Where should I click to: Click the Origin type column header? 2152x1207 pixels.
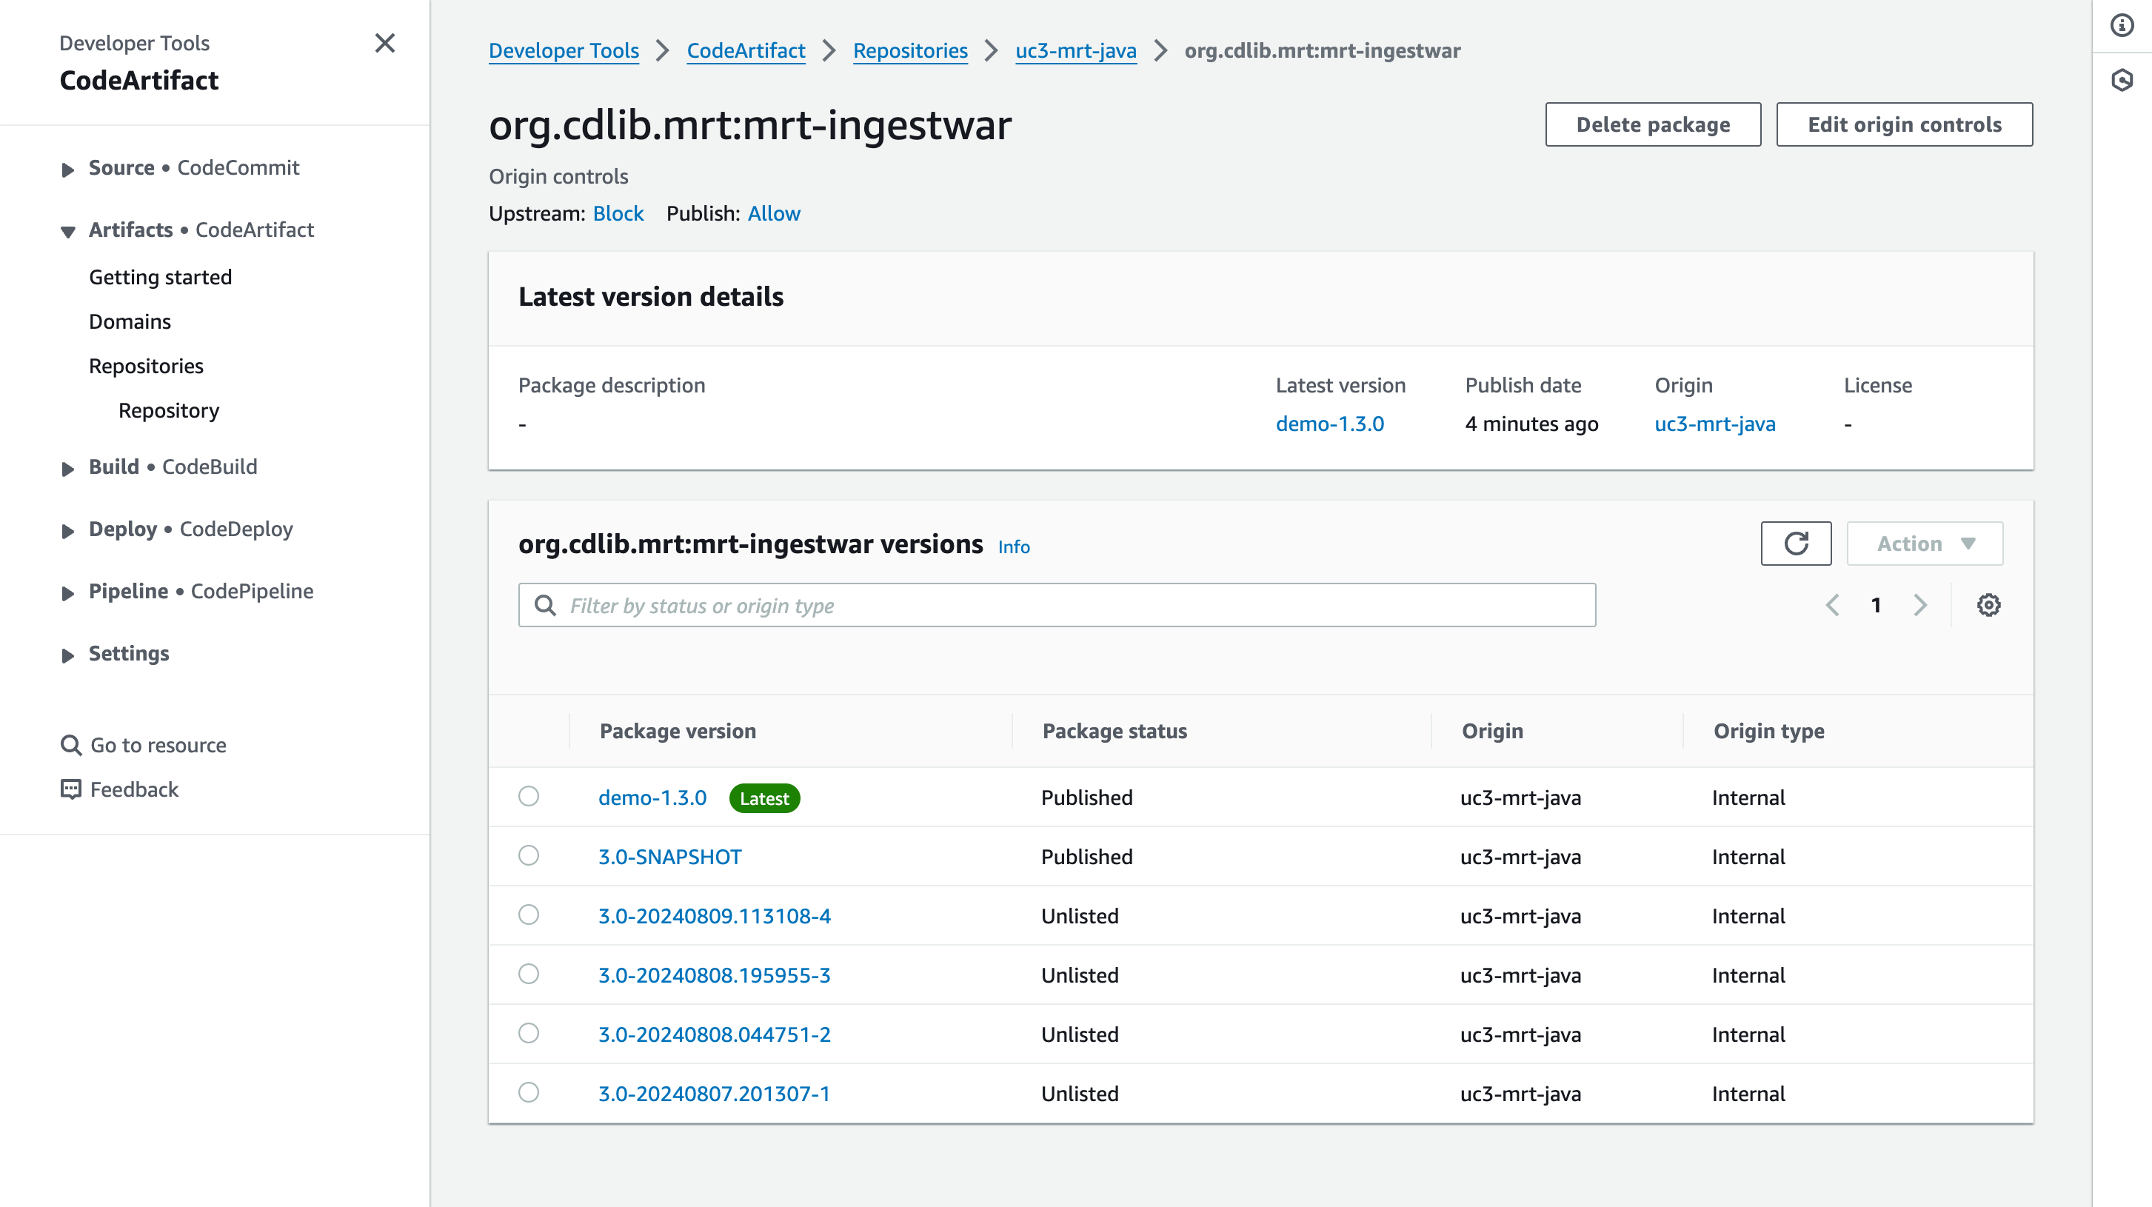click(x=1768, y=731)
